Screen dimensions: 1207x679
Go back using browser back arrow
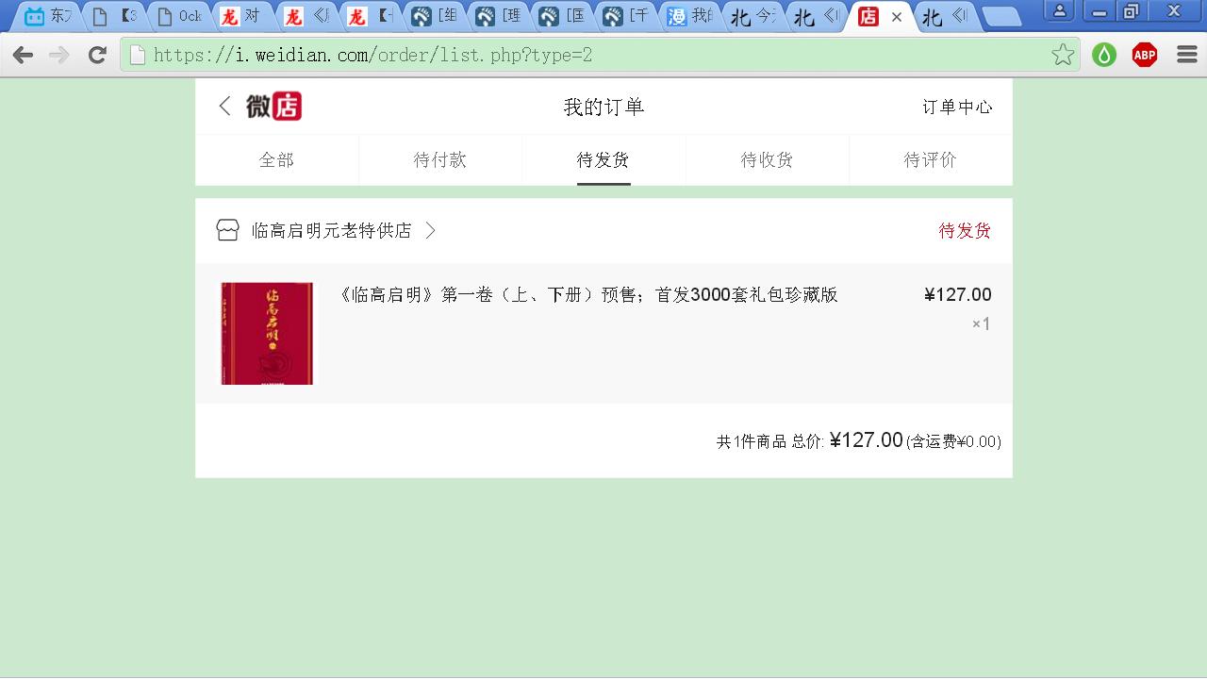(24, 55)
